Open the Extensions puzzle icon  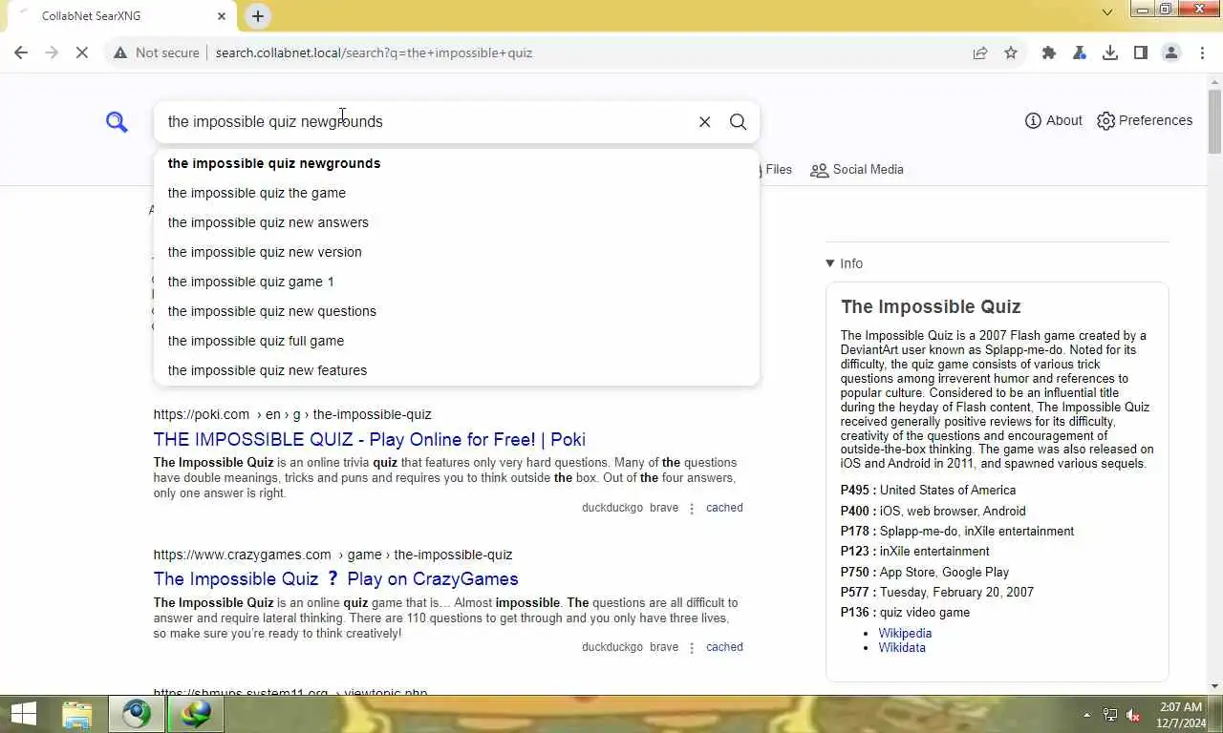(x=1049, y=52)
